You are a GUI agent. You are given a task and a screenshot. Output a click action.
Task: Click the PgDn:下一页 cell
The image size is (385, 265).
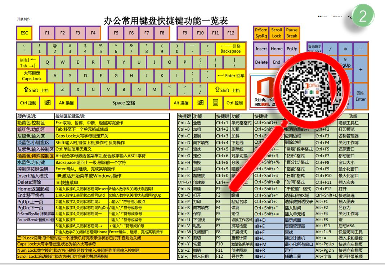pyautogui.click(x=35, y=208)
